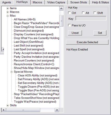Screen dimensions: 111x115
Task: Toggle the Pass to UO checkbox
Action: click(x=69, y=25)
